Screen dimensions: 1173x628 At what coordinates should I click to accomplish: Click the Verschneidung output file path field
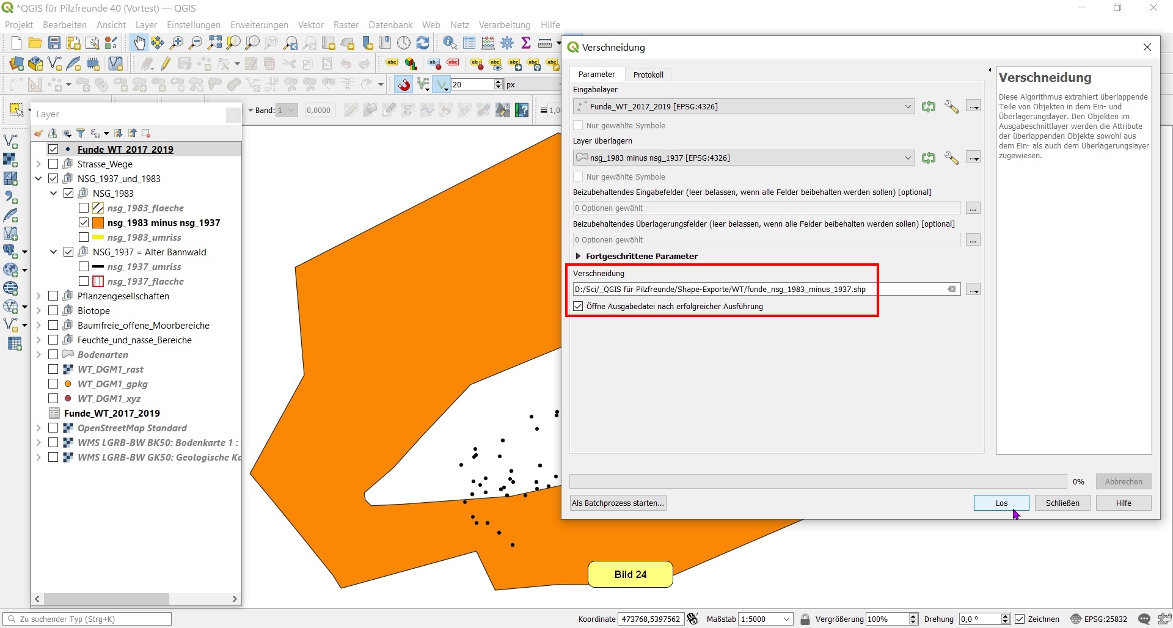point(758,290)
